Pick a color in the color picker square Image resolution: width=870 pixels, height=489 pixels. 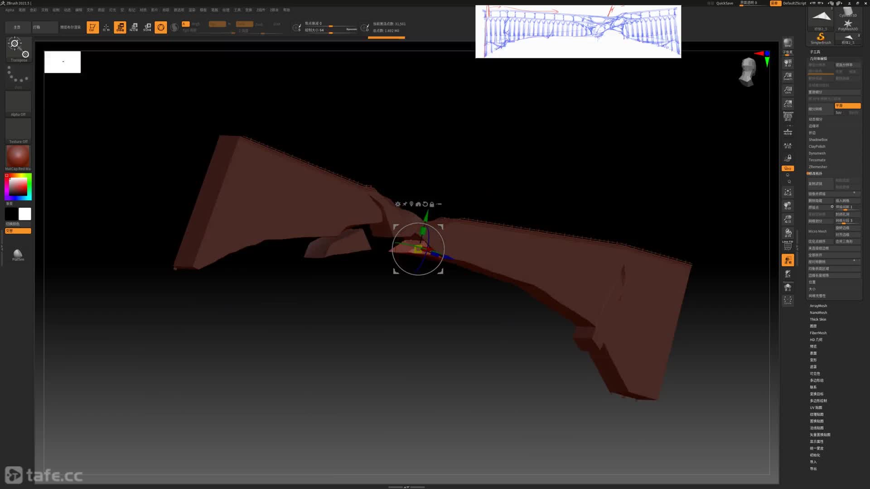tap(18, 187)
